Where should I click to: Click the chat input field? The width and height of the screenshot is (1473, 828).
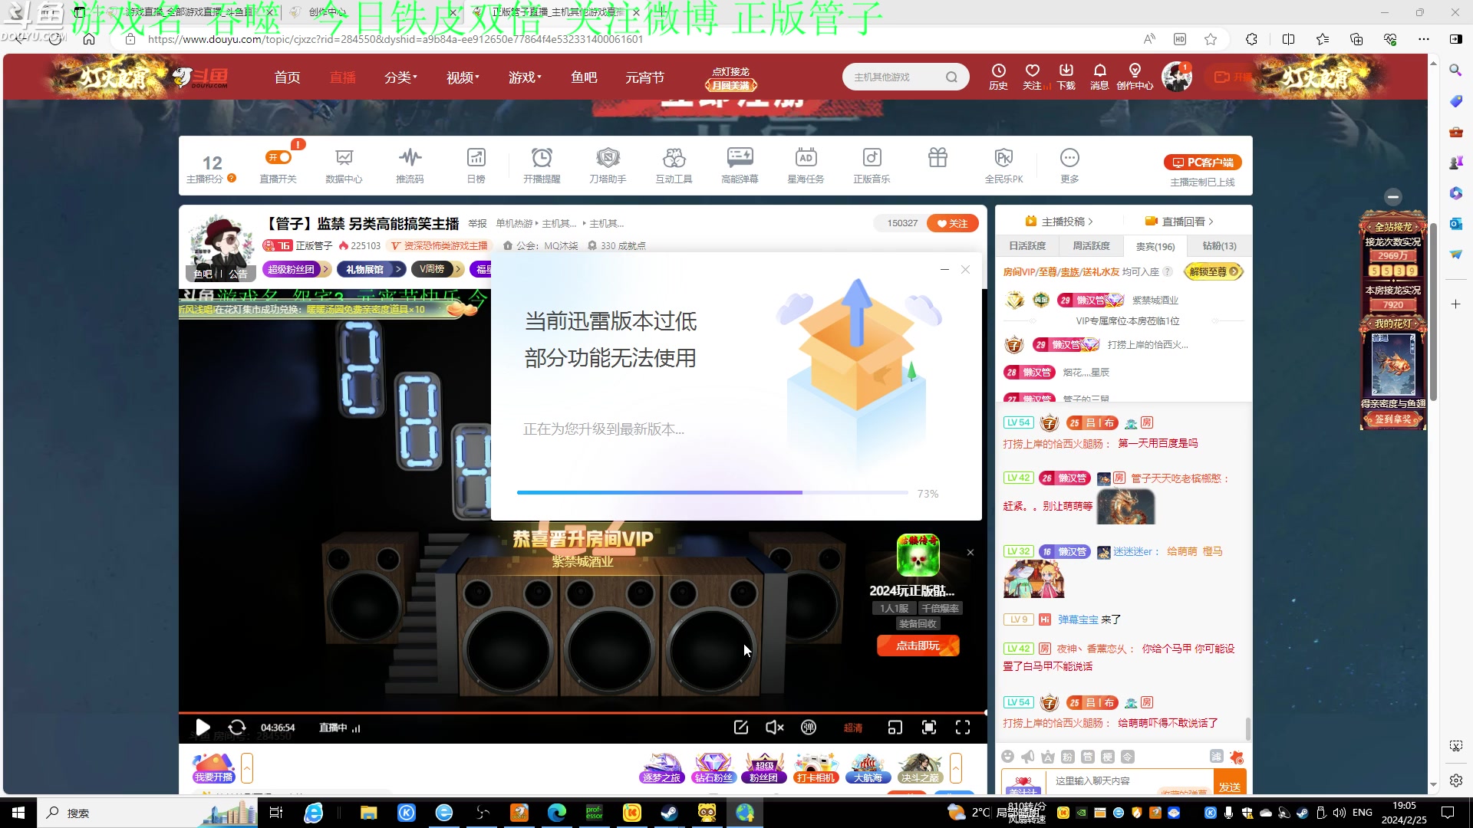[x=1128, y=780]
